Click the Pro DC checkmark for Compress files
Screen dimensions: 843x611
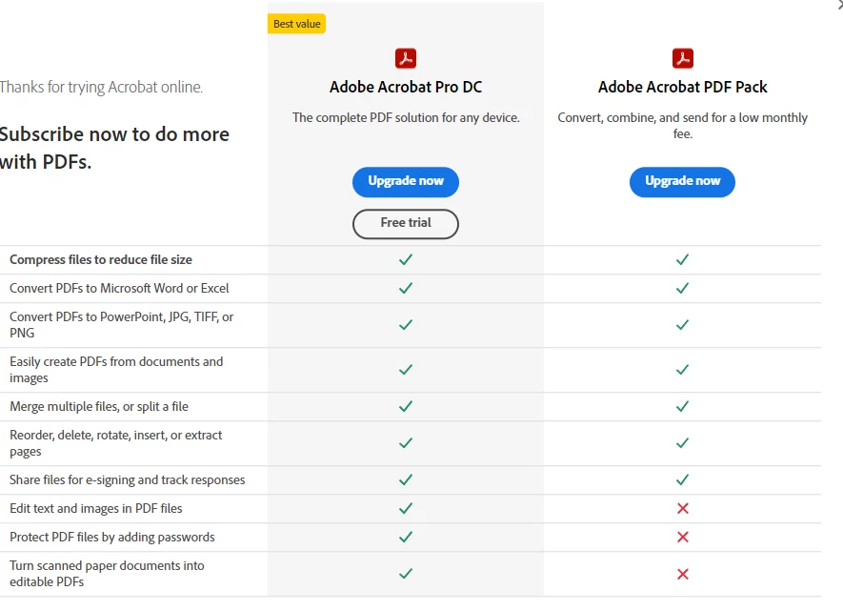coord(406,259)
